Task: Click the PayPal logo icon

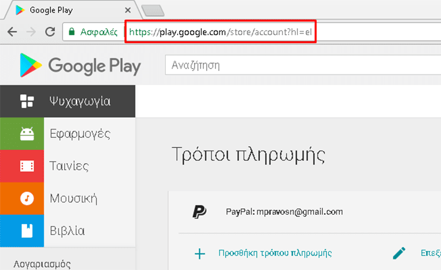Action: coord(199,212)
